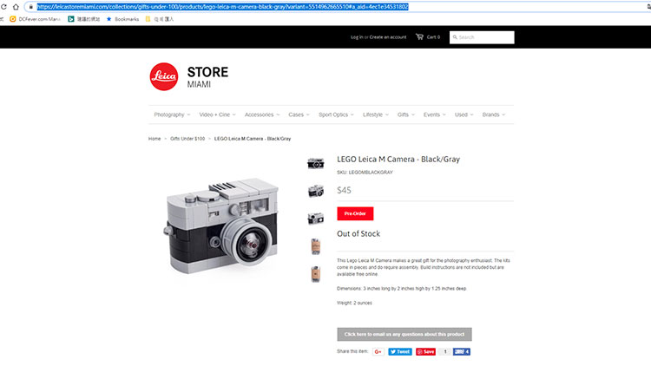651x379 pixels.
Task: Click Create an account link
Action: [x=388, y=37]
